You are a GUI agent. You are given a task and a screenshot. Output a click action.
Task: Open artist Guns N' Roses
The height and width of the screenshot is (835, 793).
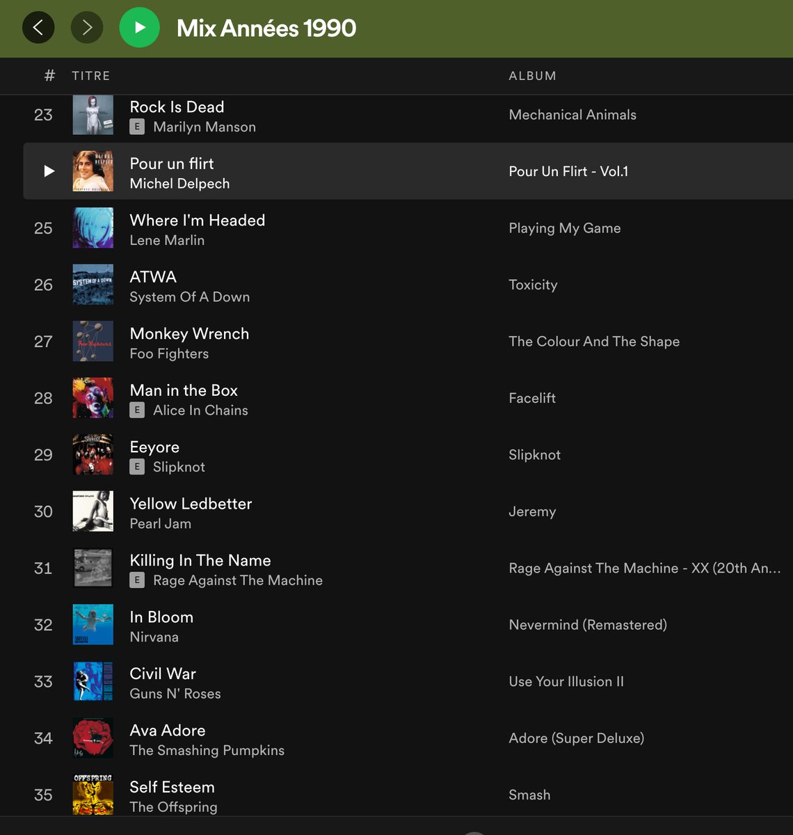(175, 694)
